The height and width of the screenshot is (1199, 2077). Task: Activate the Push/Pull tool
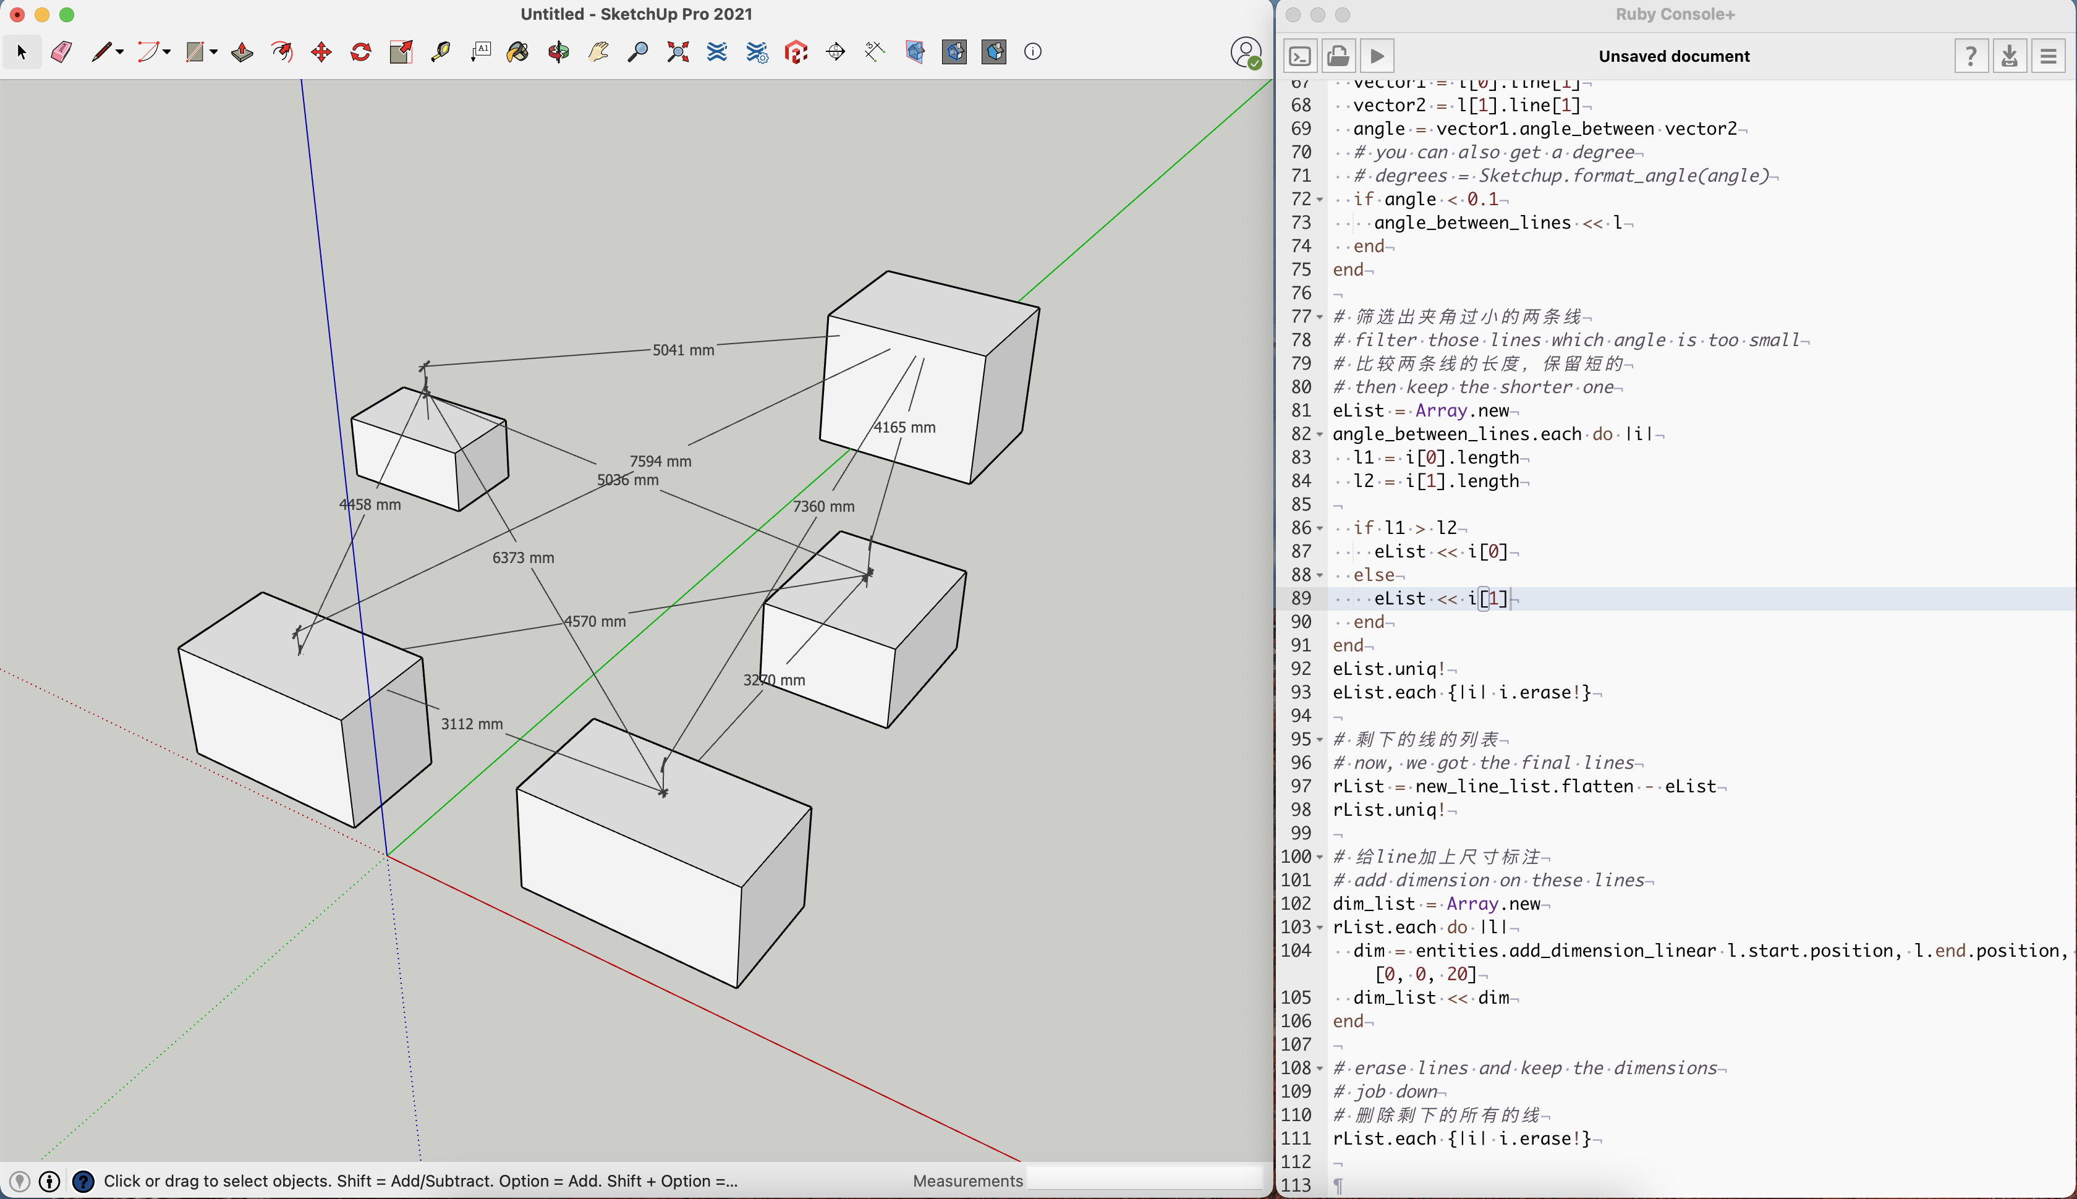(x=240, y=52)
